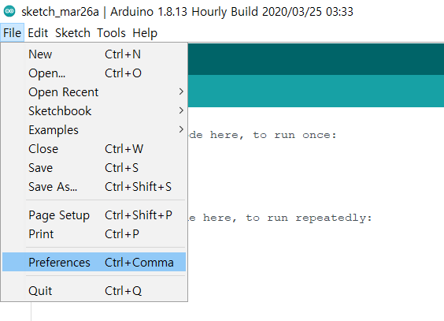Open Page Setup from the menu

(x=94, y=215)
